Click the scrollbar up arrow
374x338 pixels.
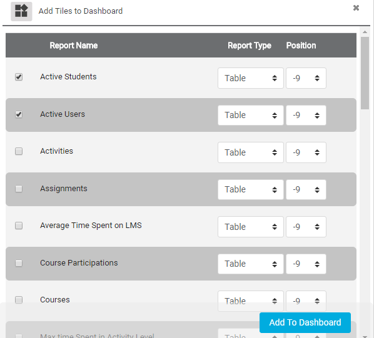pos(365,32)
